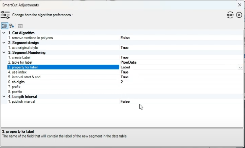Image resolution: width=245 pixels, height=148 pixels.
Task: Select the use original style True value
Action: (124, 48)
